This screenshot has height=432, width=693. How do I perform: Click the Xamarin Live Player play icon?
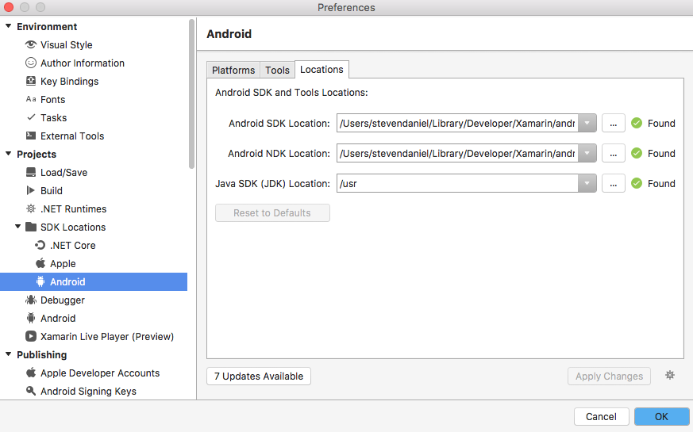coord(30,336)
